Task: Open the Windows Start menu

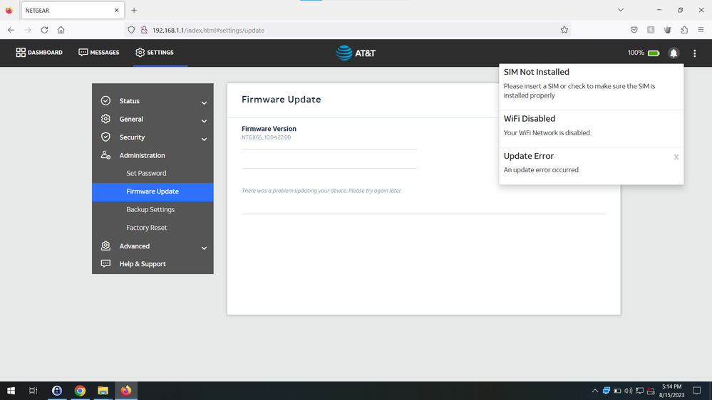Action: click(x=11, y=391)
